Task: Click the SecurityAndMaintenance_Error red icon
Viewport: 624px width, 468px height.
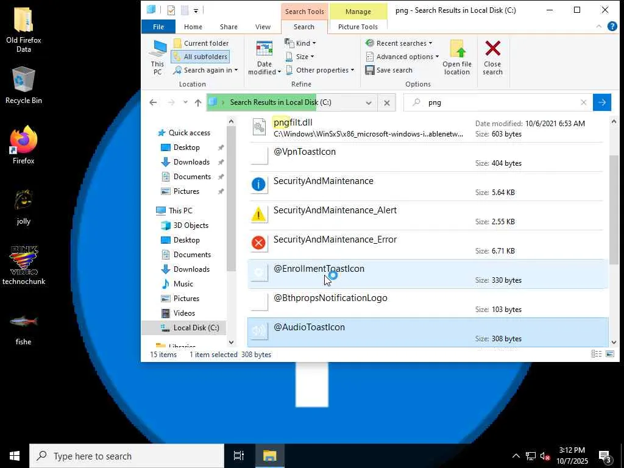Action: tap(258, 243)
